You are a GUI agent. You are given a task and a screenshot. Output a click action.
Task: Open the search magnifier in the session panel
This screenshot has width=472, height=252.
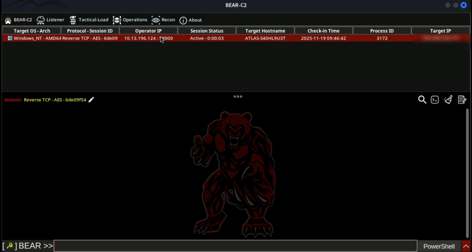(x=422, y=100)
